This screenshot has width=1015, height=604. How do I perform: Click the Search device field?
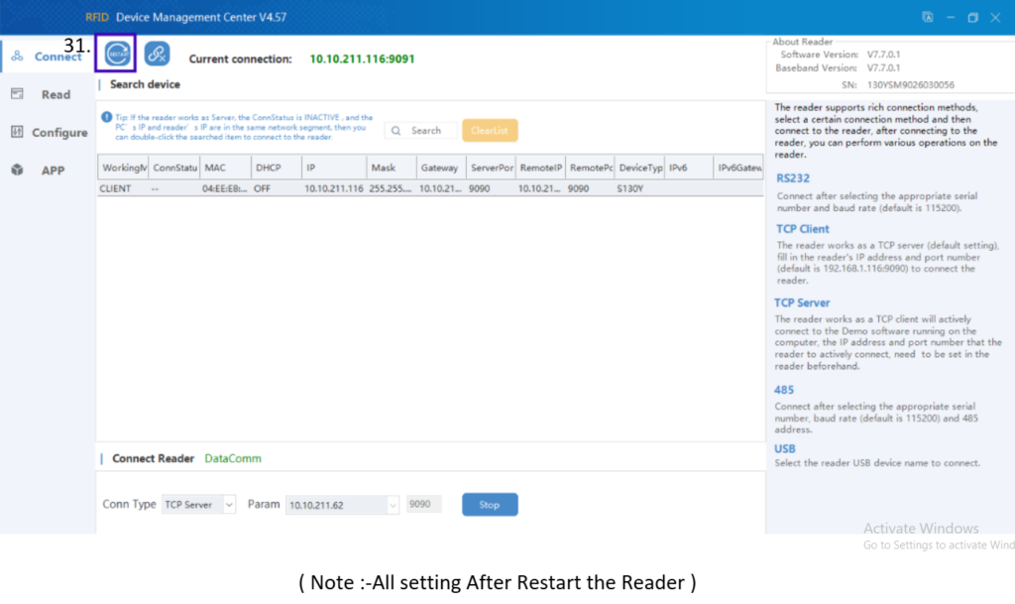(x=421, y=131)
